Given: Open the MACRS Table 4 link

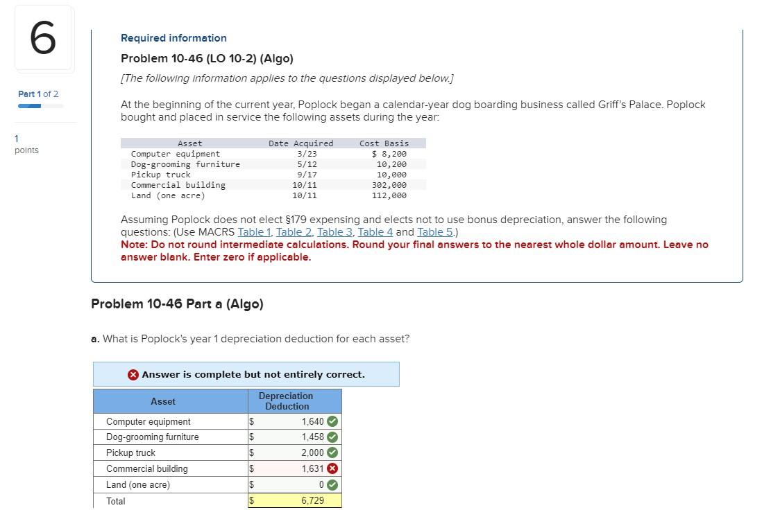Looking at the screenshot, I should click(x=375, y=231).
